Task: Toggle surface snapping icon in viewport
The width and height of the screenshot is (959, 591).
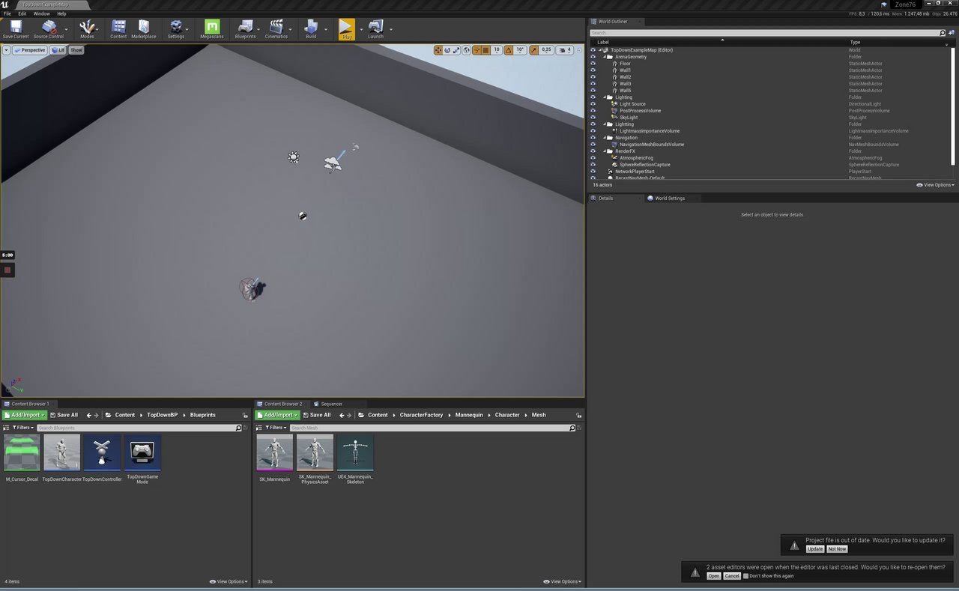Action: [477, 50]
